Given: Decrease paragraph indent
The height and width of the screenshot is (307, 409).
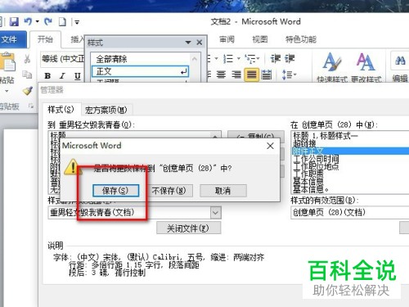Looking at the screenshot, I should (276, 58).
